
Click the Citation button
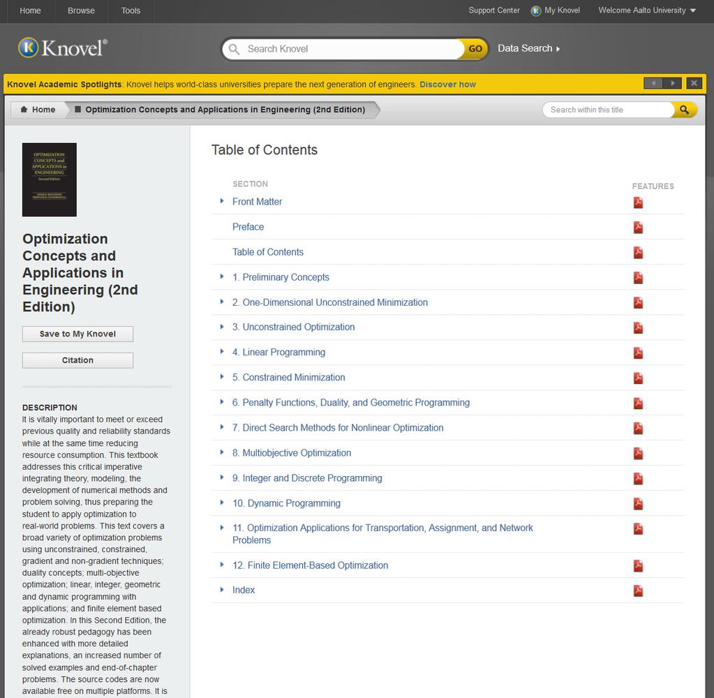click(78, 360)
